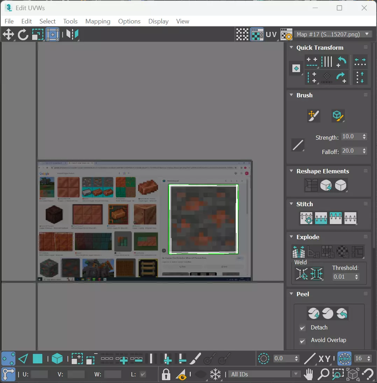Screen dimensions: 377x383
Task: Click Zoom magnifier icon
Action: point(323,374)
